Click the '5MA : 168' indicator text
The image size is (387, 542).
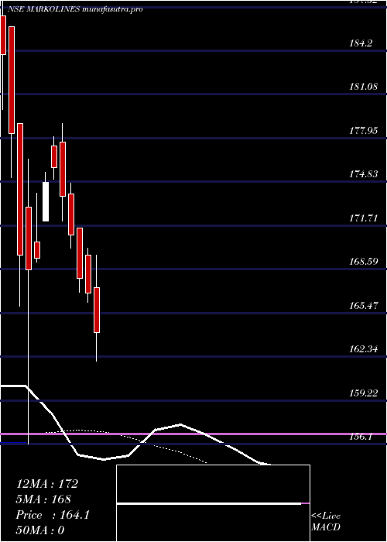click(43, 499)
